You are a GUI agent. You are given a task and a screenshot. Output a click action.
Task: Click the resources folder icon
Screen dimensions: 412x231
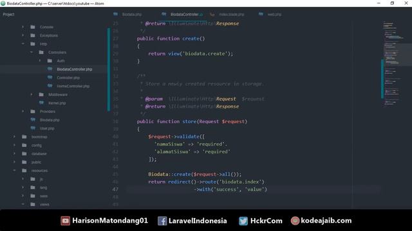pos(24,171)
